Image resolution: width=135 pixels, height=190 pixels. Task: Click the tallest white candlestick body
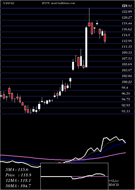[86, 47]
